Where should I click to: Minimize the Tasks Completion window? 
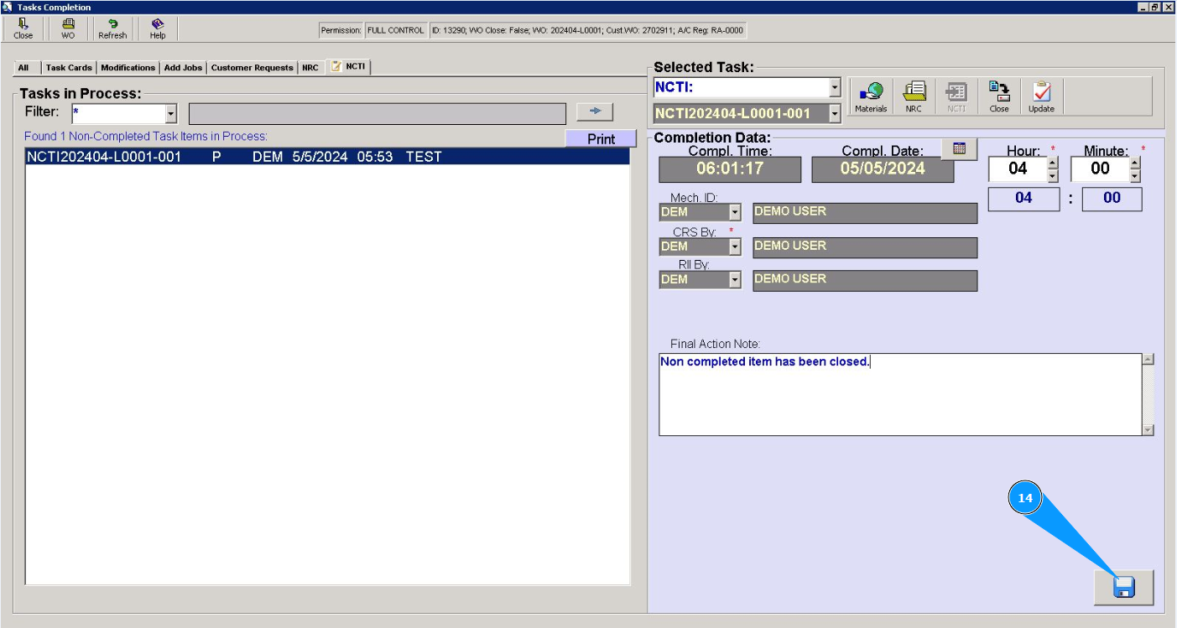tap(1143, 7)
